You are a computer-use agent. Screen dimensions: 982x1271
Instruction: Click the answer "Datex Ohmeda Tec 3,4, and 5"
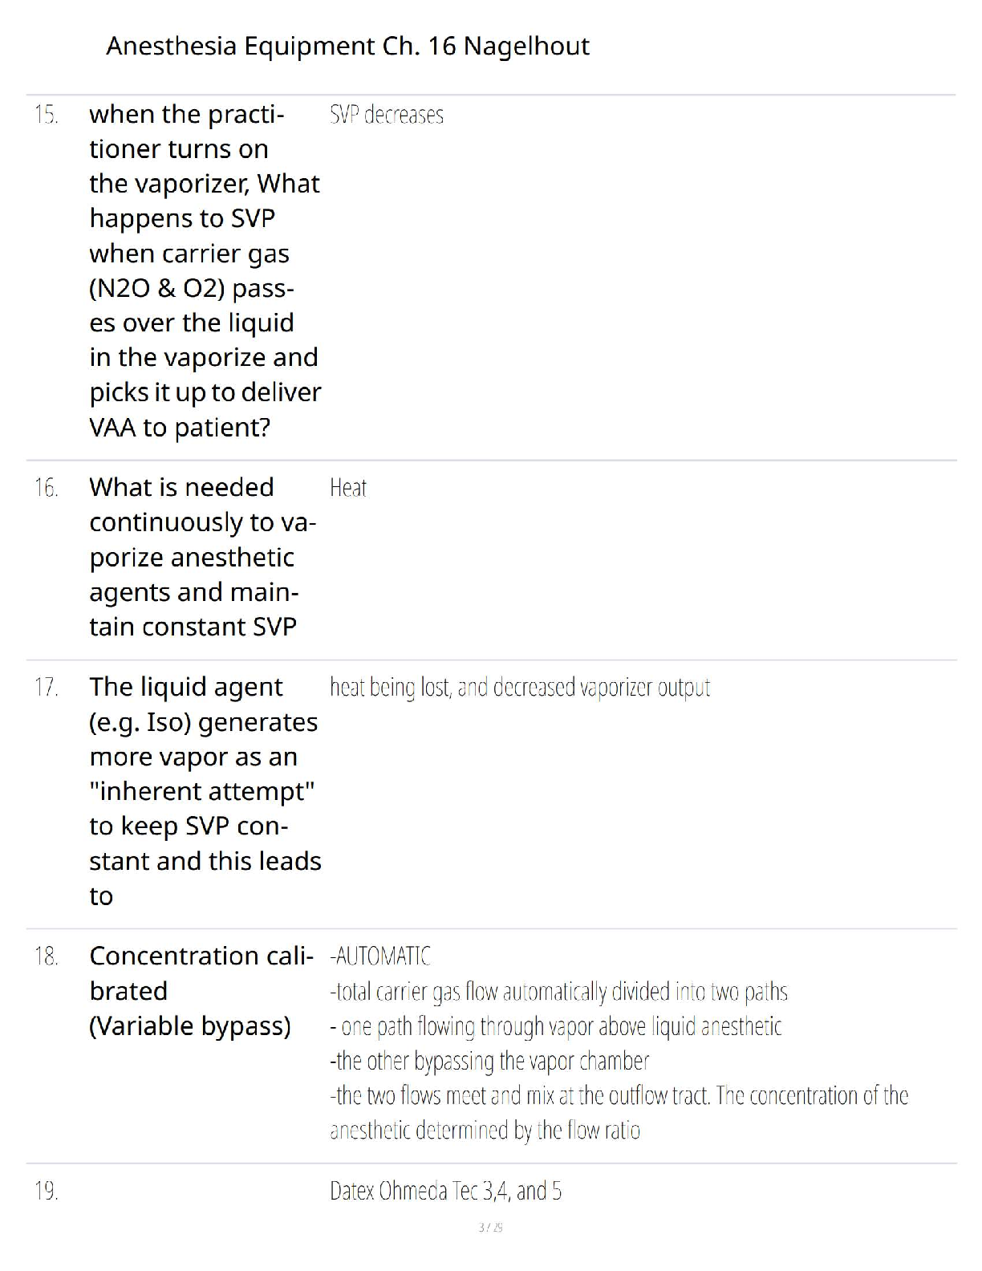tap(446, 1191)
